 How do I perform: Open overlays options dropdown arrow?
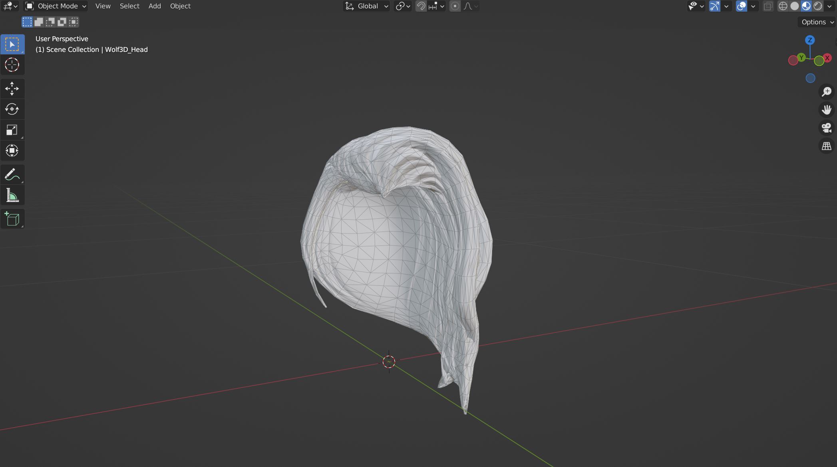(x=753, y=6)
